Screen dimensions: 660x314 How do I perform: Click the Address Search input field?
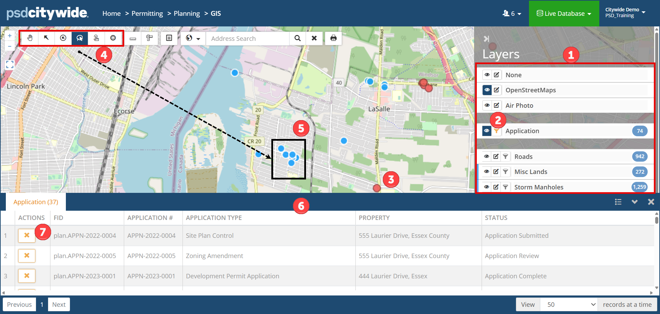coord(248,38)
